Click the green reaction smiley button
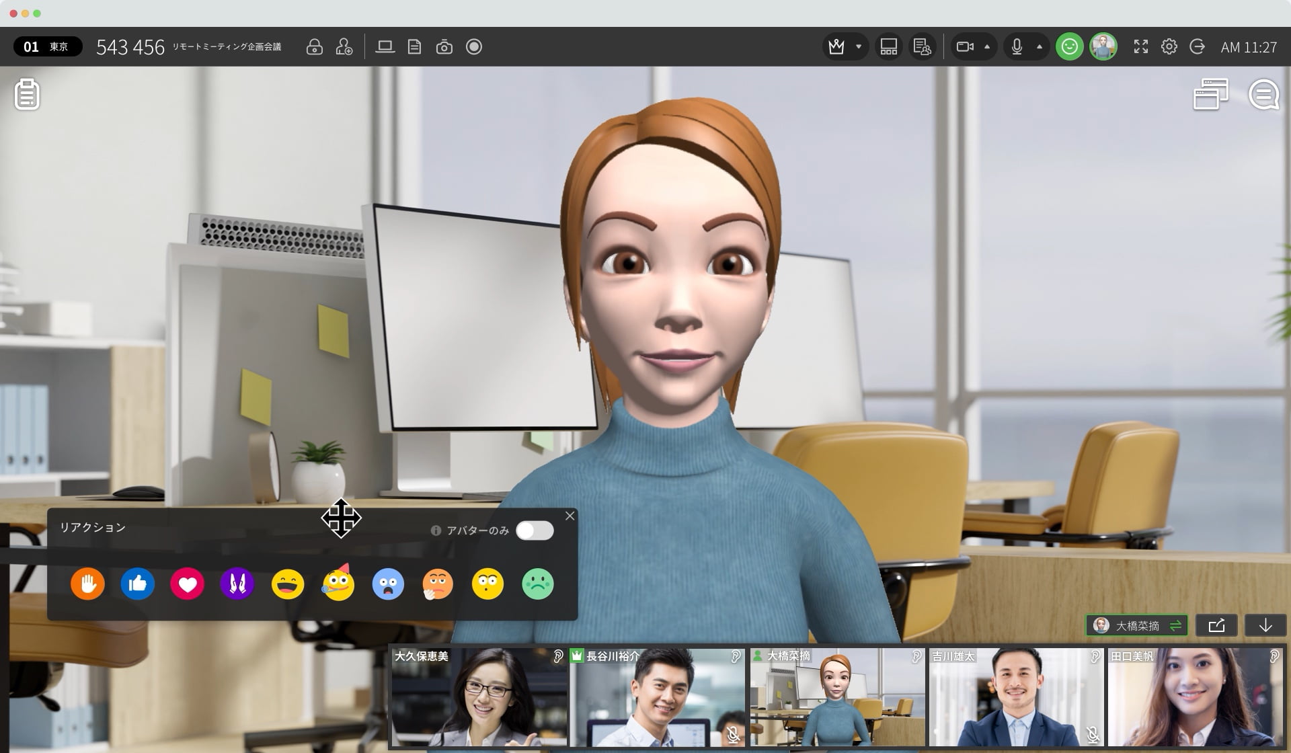 [1069, 47]
